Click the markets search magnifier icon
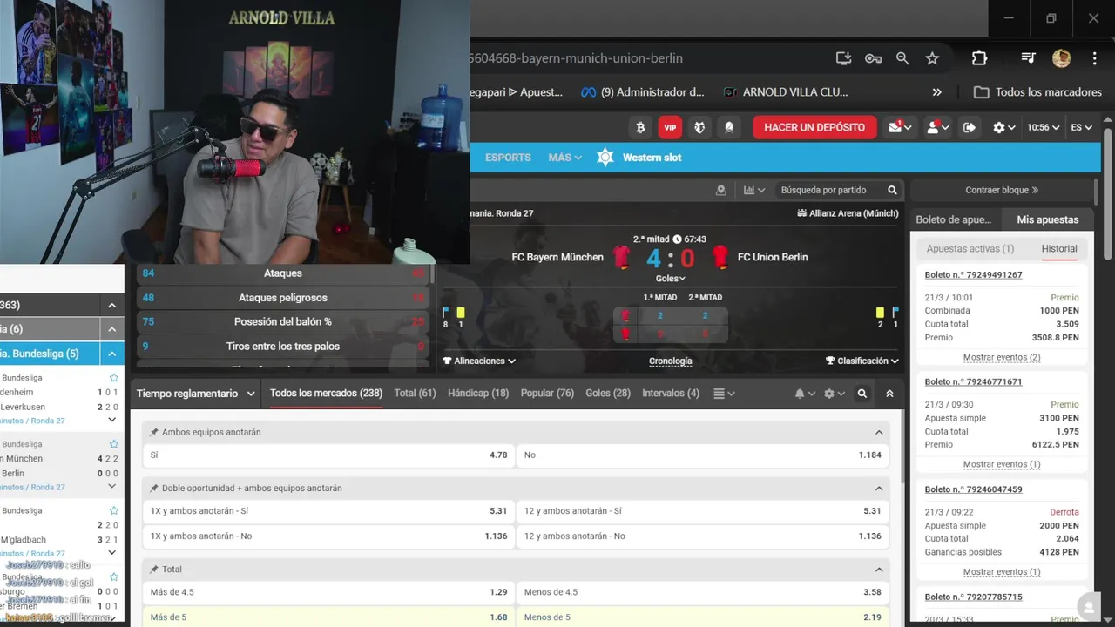This screenshot has height=627, width=1115. pos(862,394)
